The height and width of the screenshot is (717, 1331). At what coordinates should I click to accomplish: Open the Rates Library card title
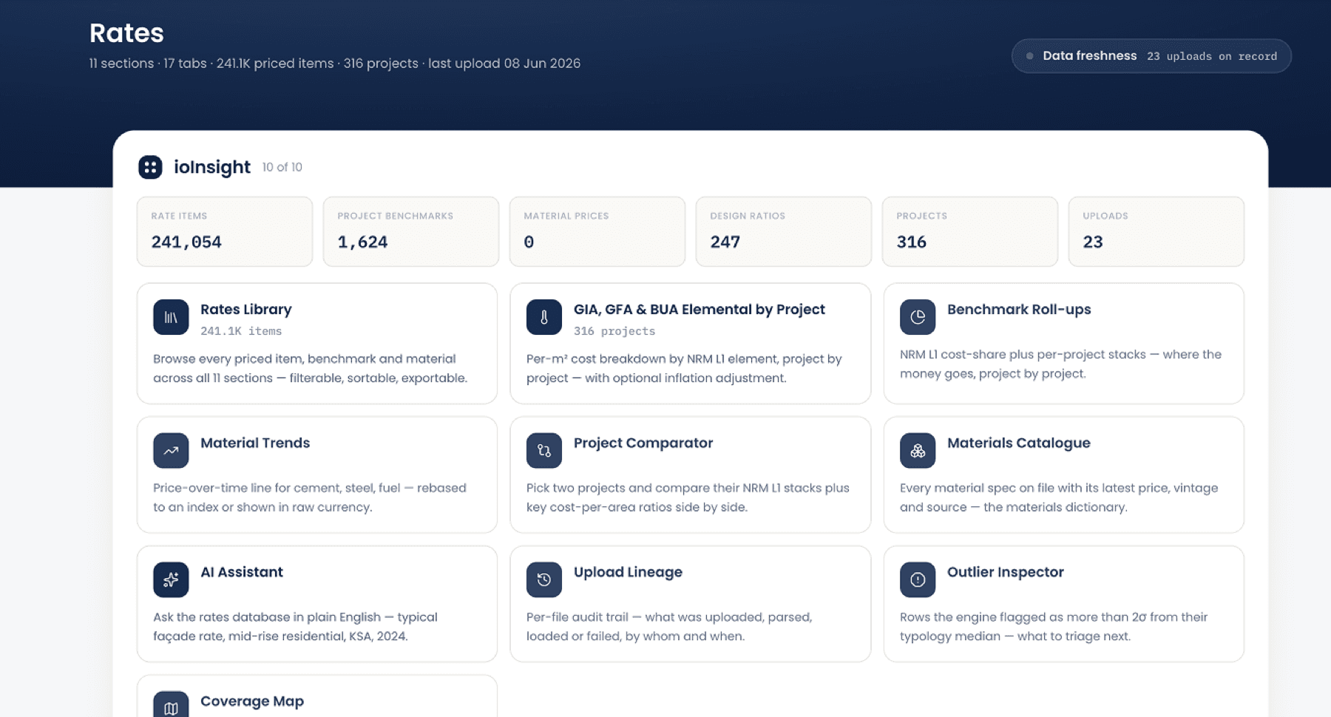click(x=246, y=310)
